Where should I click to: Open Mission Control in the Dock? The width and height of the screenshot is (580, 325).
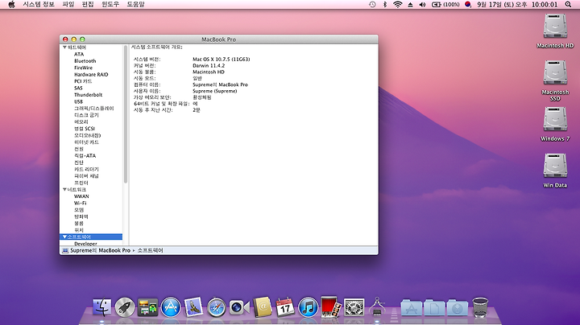pos(147,307)
